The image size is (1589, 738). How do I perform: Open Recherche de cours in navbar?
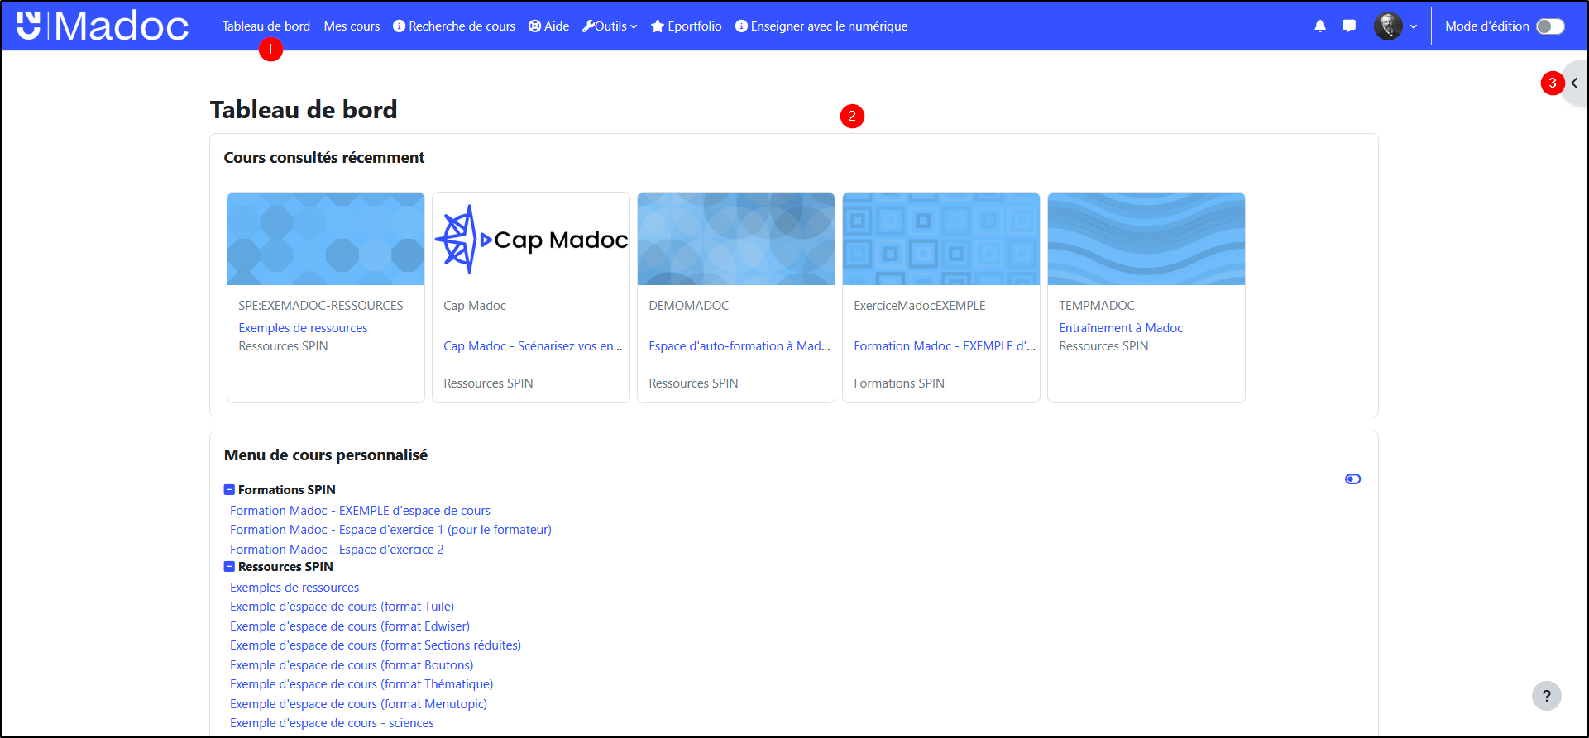pyautogui.click(x=453, y=26)
